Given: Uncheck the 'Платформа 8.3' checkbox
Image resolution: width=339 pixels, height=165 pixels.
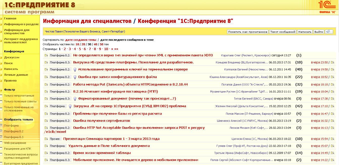Looking at the screenshot, I should (x=1, y=137).
